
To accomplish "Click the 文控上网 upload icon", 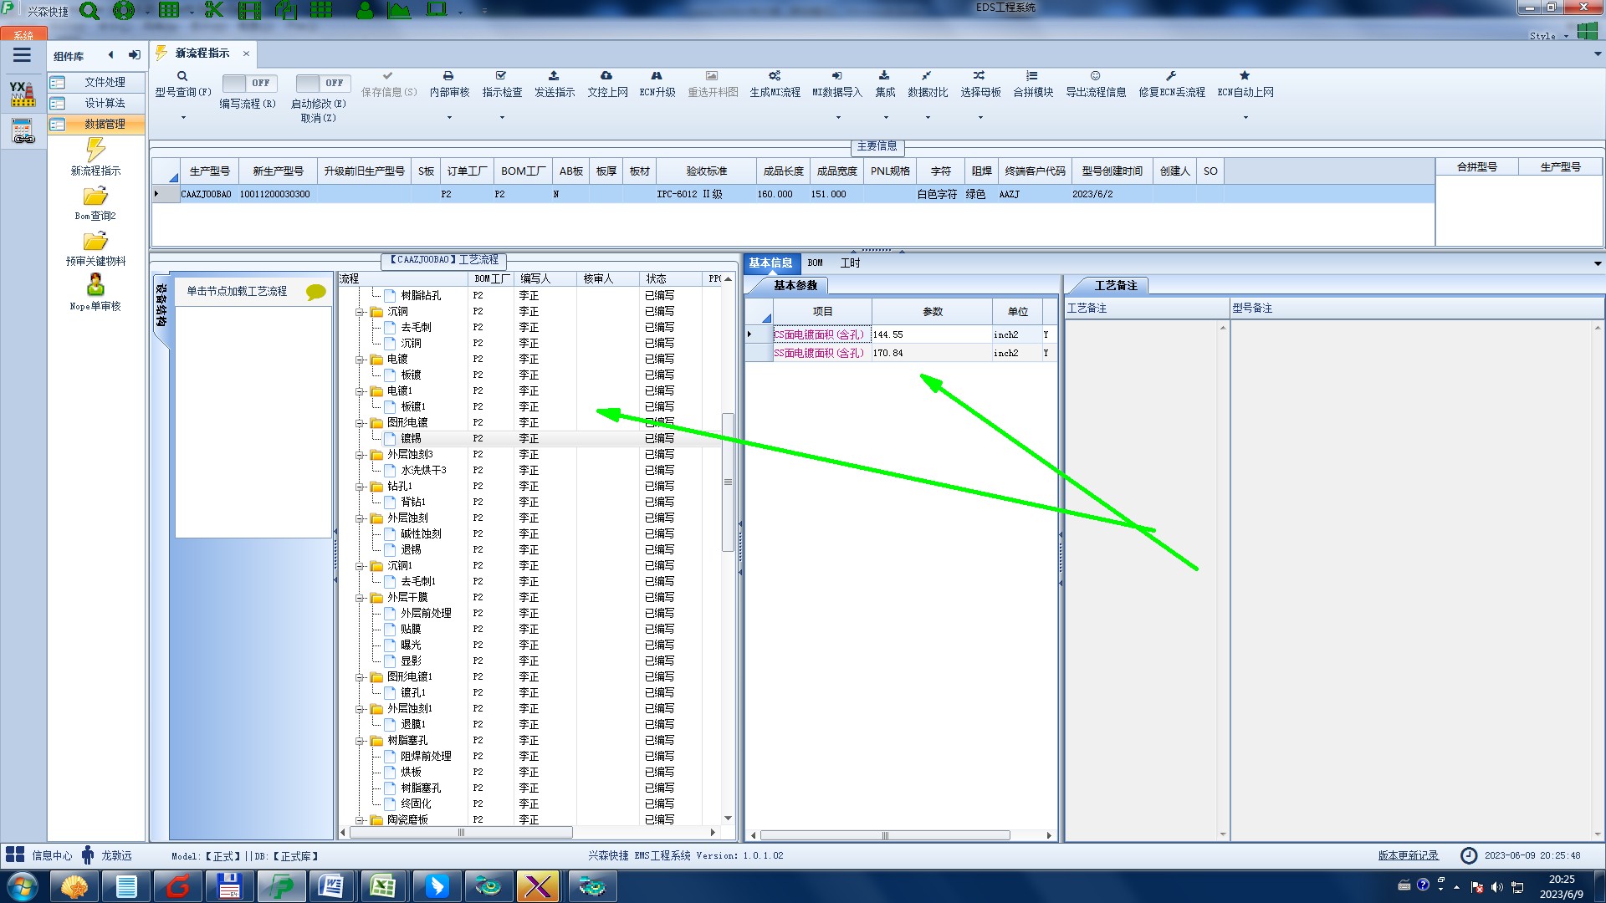I will [x=606, y=76].
